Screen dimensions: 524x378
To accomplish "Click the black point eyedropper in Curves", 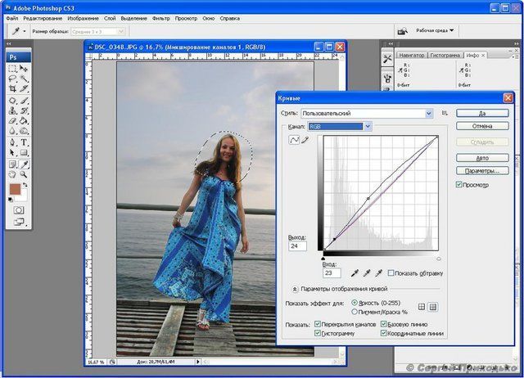I will (355, 273).
